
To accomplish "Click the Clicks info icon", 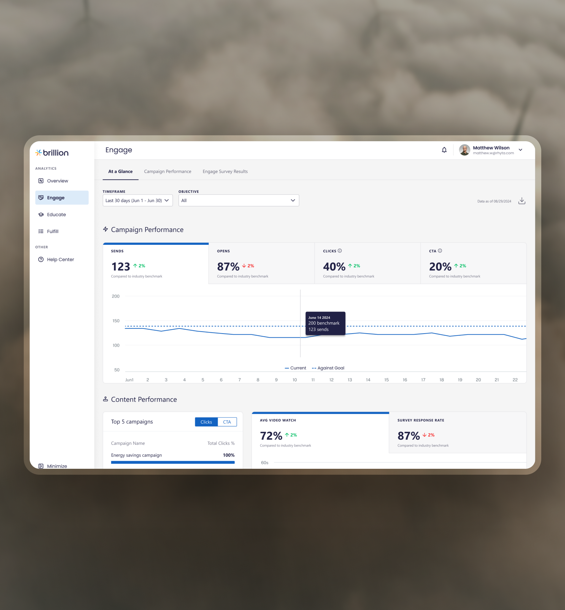I will [x=340, y=251].
